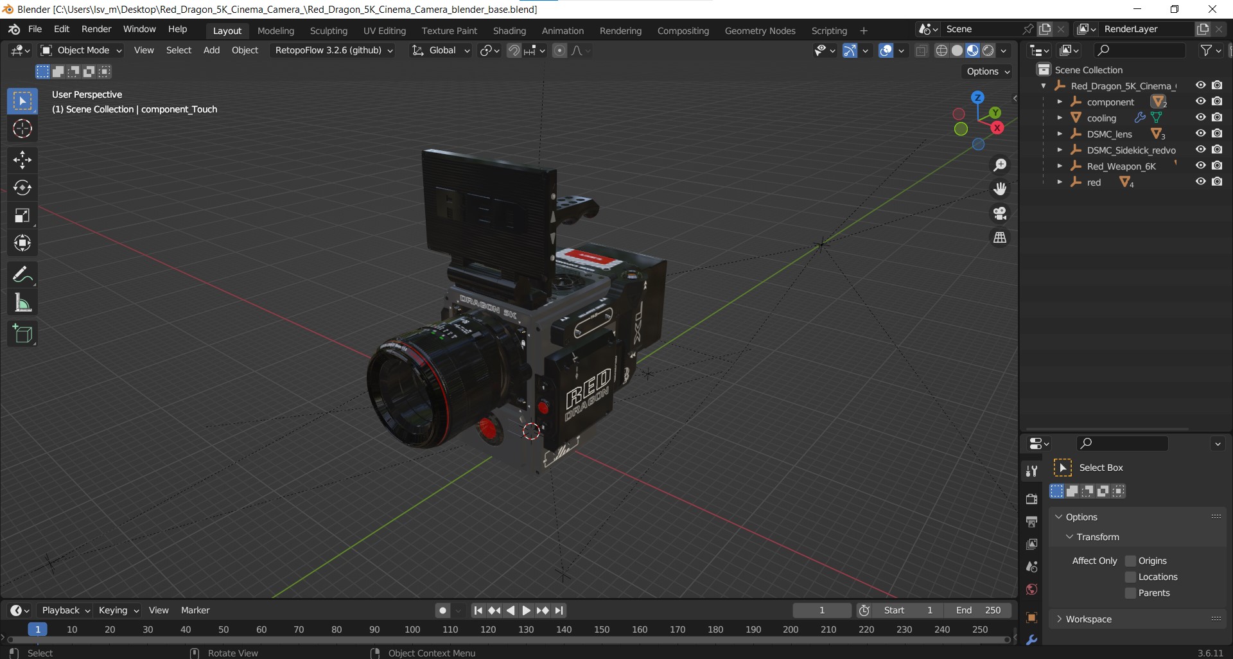This screenshot has height=659, width=1233.
Task: Expand the DSMC_Sidekick_redvo collection
Action: (1060, 150)
